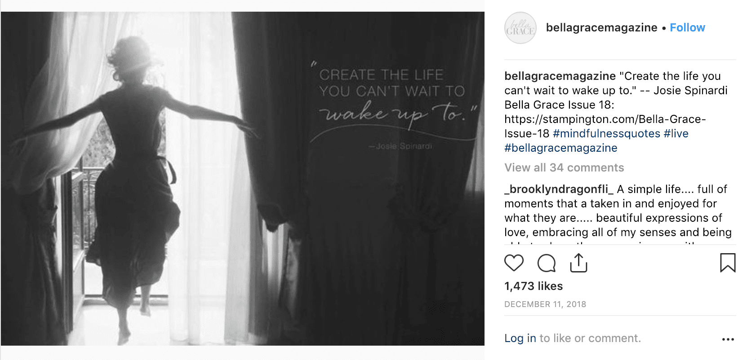Screen dimensions: 756x360
Task: Share the post using upload icon
Action: point(578,263)
